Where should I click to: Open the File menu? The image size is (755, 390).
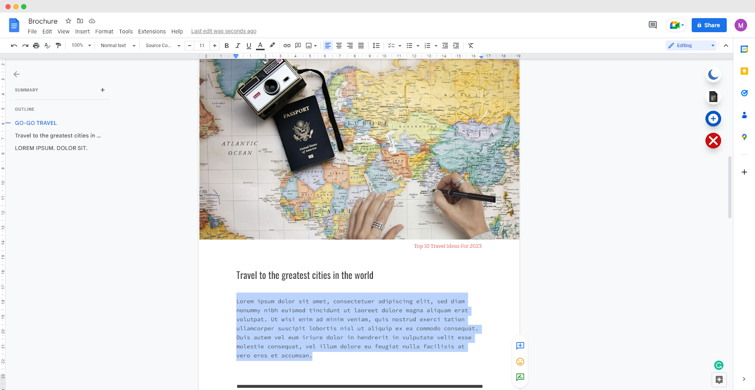pyautogui.click(x=32, y=32)
